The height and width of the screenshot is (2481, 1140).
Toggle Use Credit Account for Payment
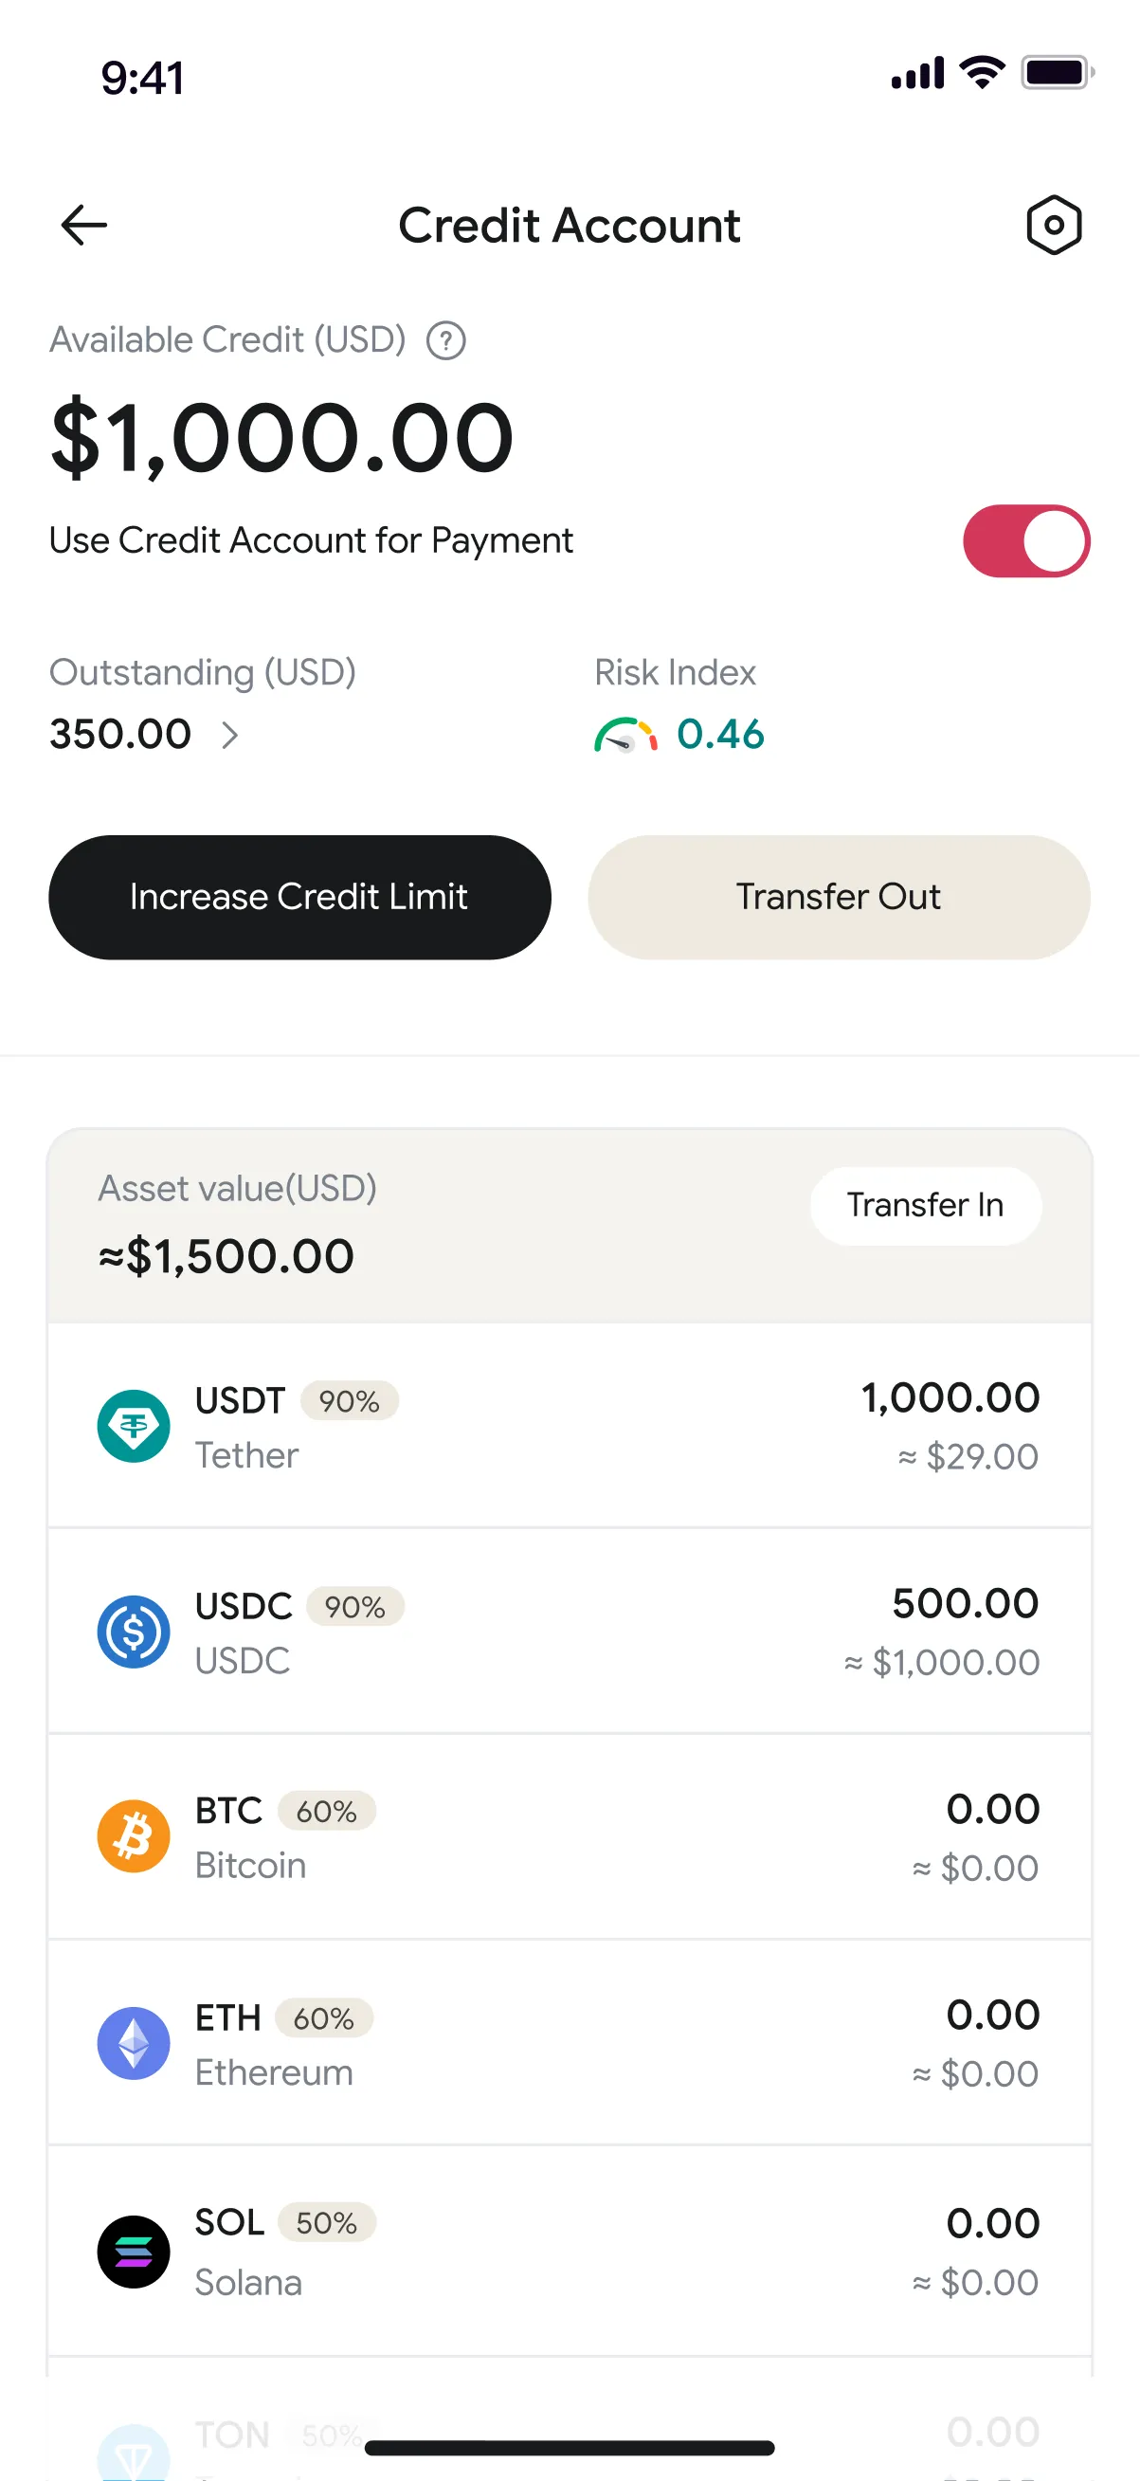coord(1025,541)
